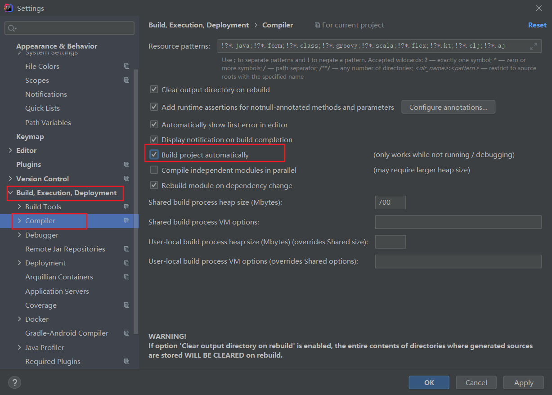
Task: Click project-level icon next to Arquillian Containers
Action: point(126,277)
